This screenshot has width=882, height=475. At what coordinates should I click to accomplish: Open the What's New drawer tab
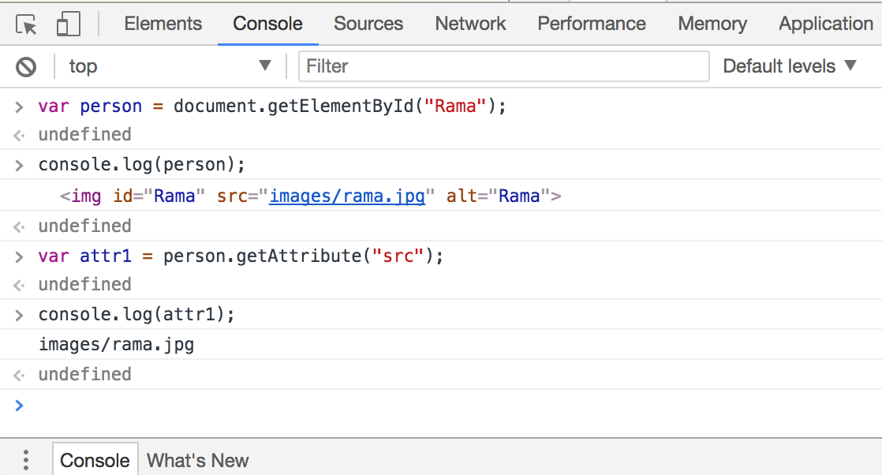197,460
